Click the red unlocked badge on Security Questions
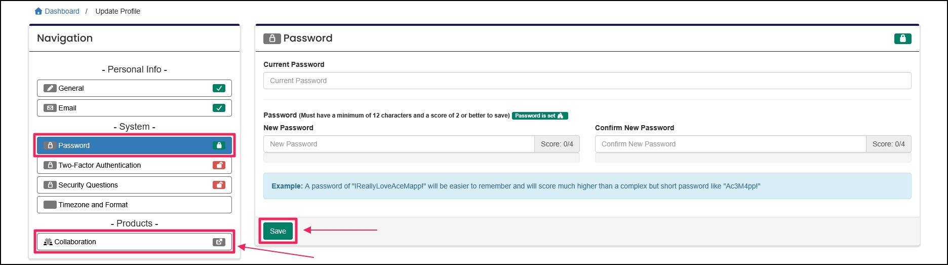The image size is (948, 265). click(219, 185)
